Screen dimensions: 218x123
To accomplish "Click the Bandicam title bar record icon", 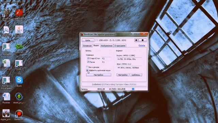I will 82,34.
